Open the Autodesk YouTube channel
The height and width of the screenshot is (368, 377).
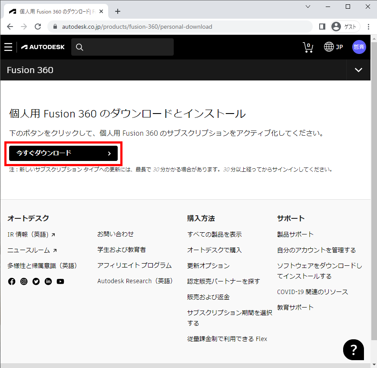point(60,281)
